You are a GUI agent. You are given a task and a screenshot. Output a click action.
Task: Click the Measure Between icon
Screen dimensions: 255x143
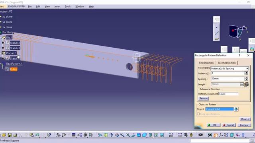180,135
